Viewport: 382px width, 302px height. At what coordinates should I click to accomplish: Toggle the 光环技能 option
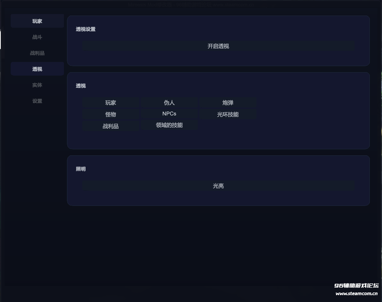228,114
